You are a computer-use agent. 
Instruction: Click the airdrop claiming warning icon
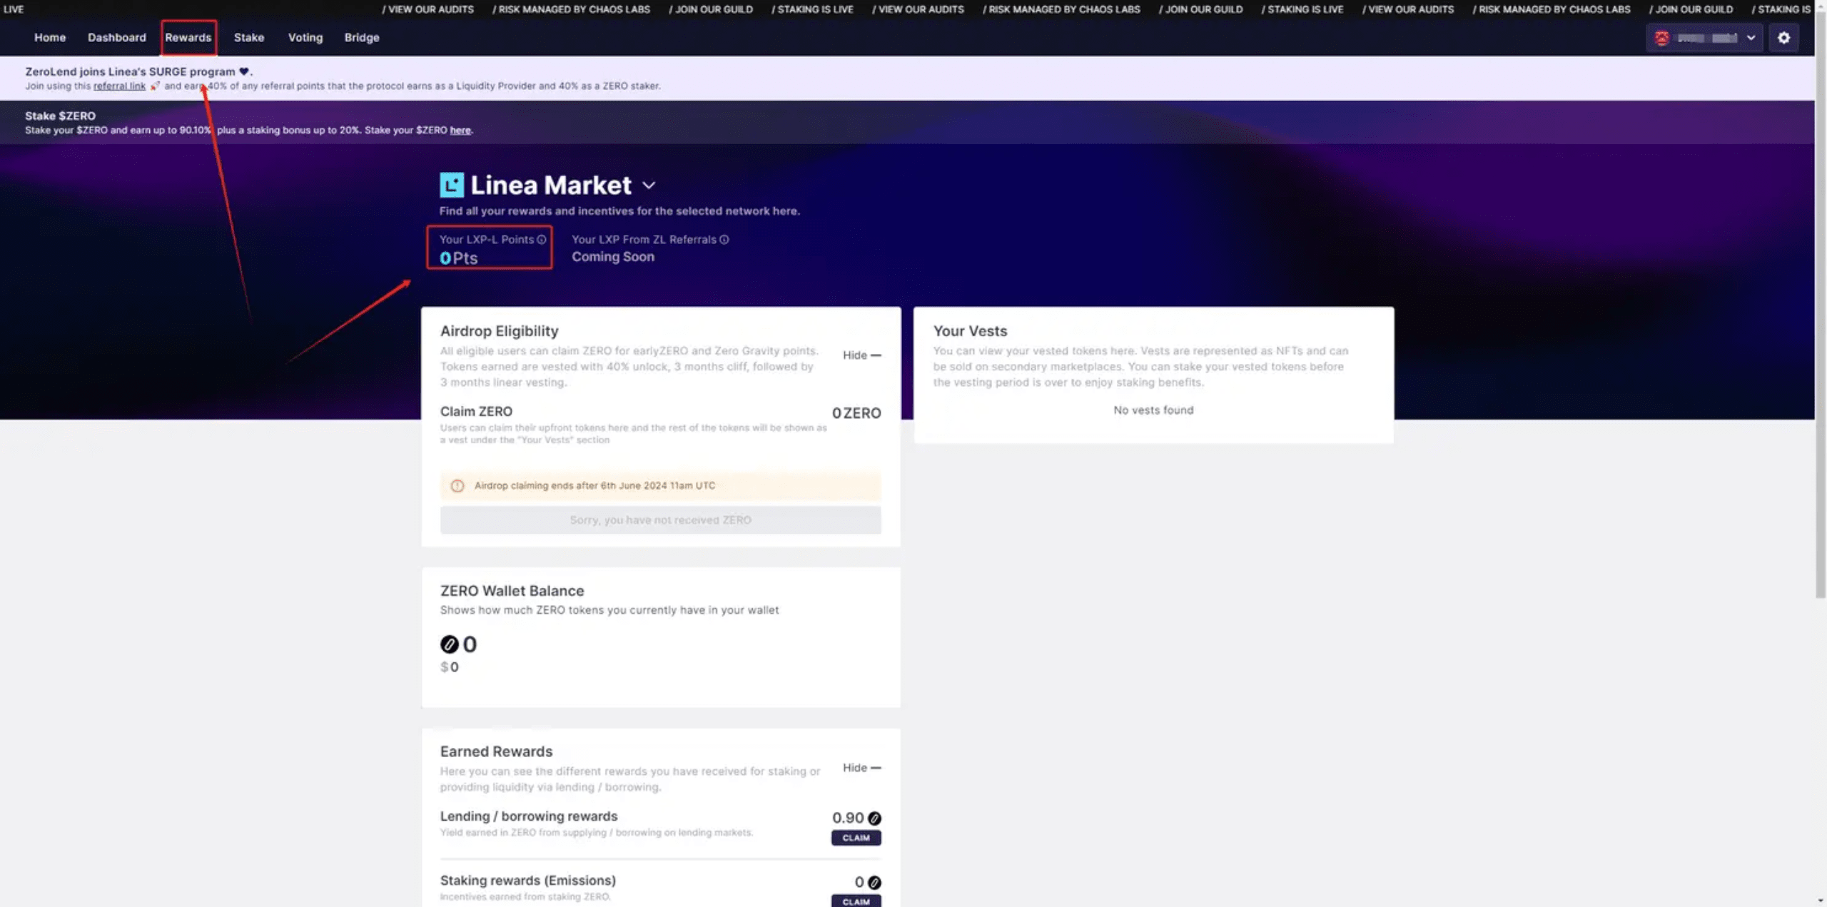pyautogui.click(x=457, y=486)
